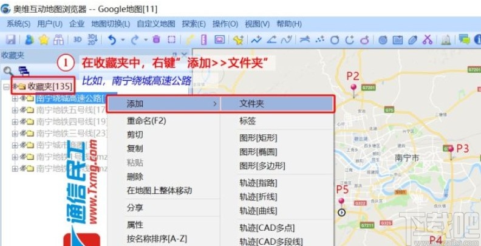This screenshot has width=481, height=246.
Task: Toggle eye visibility for 南宁地铁三号线 folder
Action: pos(22,133)
